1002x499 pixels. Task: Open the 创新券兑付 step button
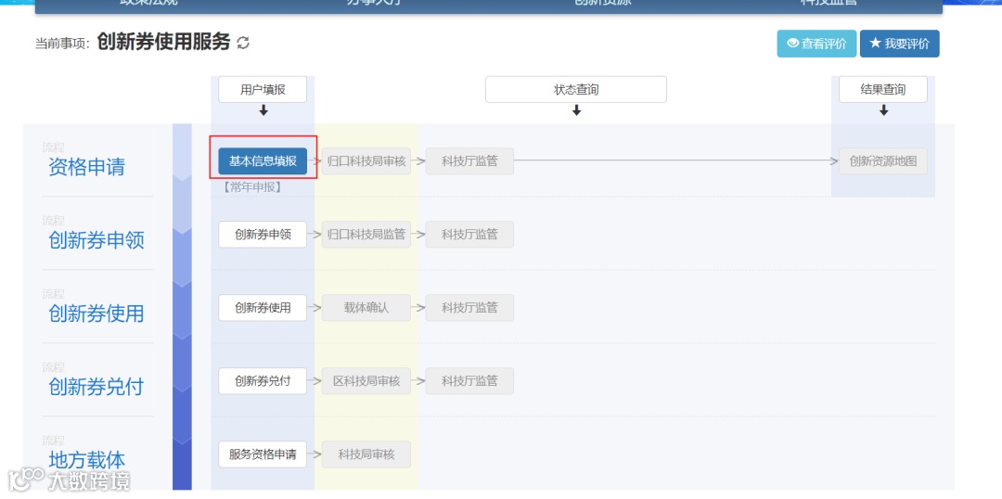coord(263,381)
